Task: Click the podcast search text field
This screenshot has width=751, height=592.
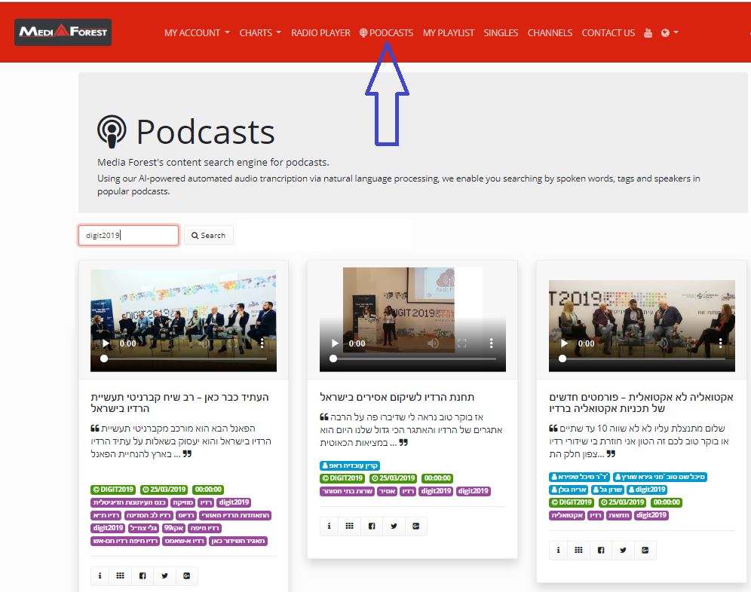Action: click(129, 236)
